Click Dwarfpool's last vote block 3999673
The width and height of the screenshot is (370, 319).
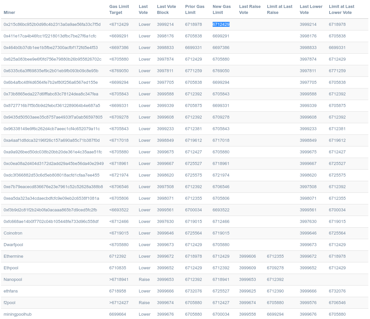[165, 244]
